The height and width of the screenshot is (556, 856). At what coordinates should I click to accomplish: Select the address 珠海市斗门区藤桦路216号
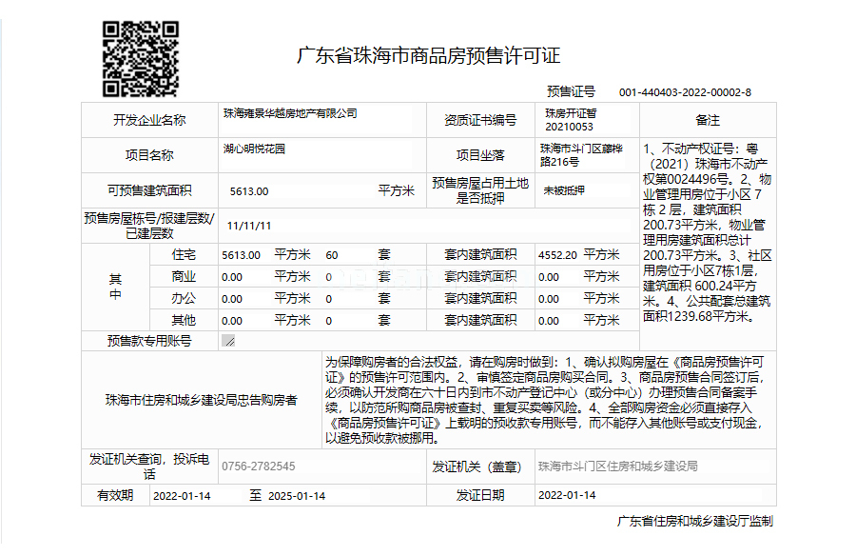pyautogui.click(x=581, y=155)
